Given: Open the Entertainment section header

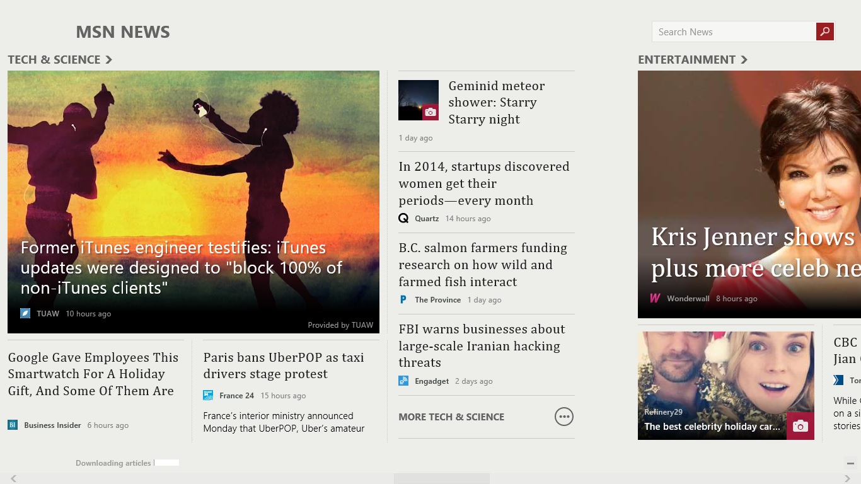Looking at the screenshot, I should point(693,59).
